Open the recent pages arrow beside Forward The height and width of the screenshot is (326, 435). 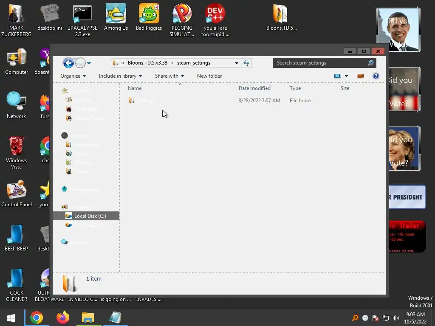(x=89, y=63)
